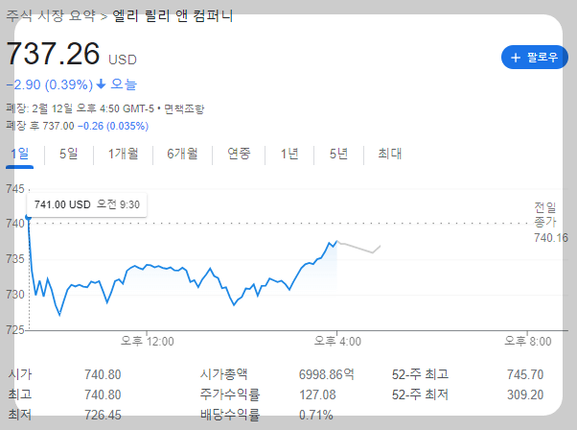Screen dimensions: 577x430
Task: Click the 배당수익률 value 0.71%
Action: (x=315, y=416)
